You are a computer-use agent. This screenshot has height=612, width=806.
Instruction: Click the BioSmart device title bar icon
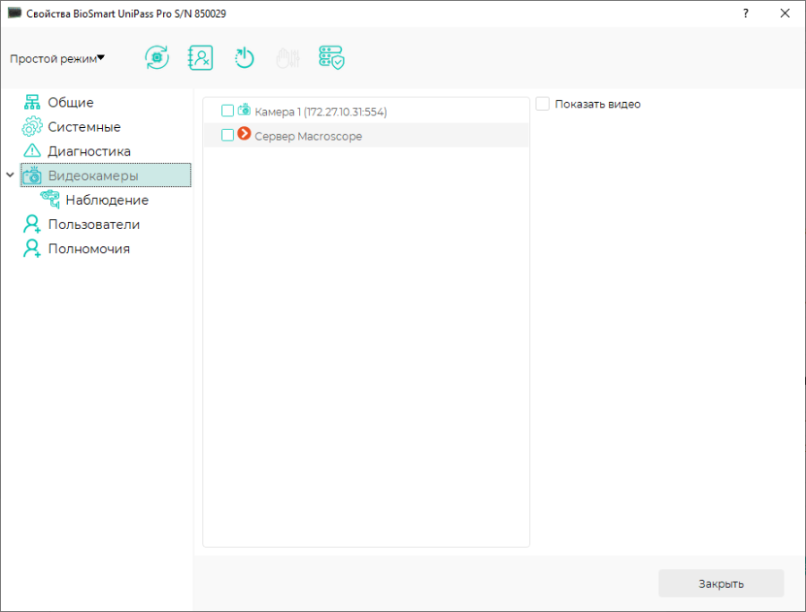pyautogui.click(x=14, y=13)
